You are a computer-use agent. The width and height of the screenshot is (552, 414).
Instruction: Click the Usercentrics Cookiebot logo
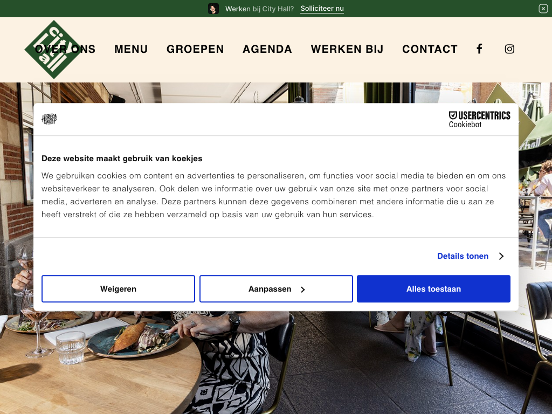tap(479, 120)
